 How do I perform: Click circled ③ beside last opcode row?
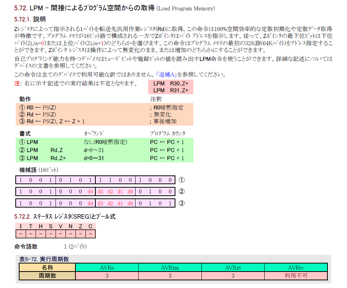182,203
